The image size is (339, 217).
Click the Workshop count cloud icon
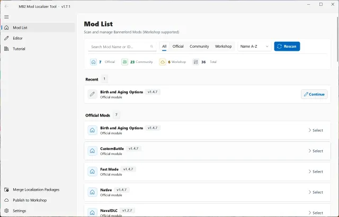[163, 62]
